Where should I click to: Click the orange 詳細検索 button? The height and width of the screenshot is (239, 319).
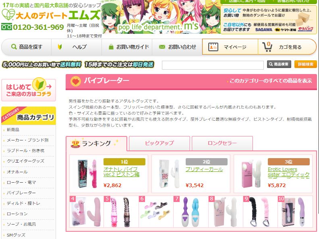point(305,64)
